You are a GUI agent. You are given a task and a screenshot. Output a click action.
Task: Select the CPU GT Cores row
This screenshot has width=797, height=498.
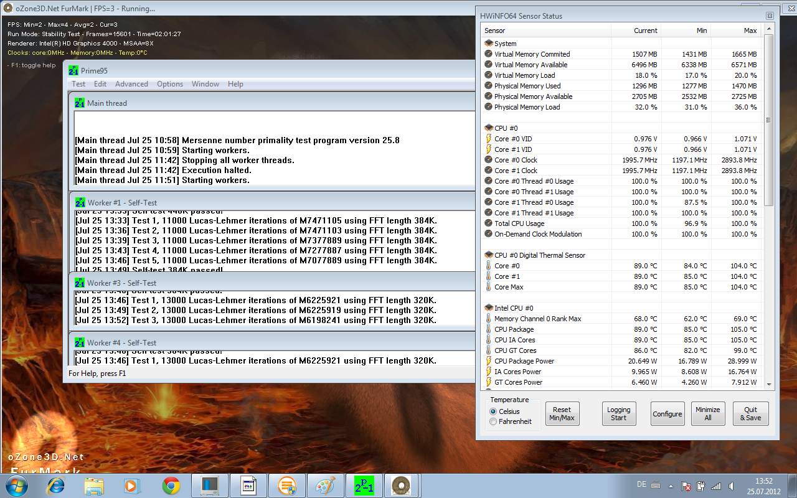(622, 350)
